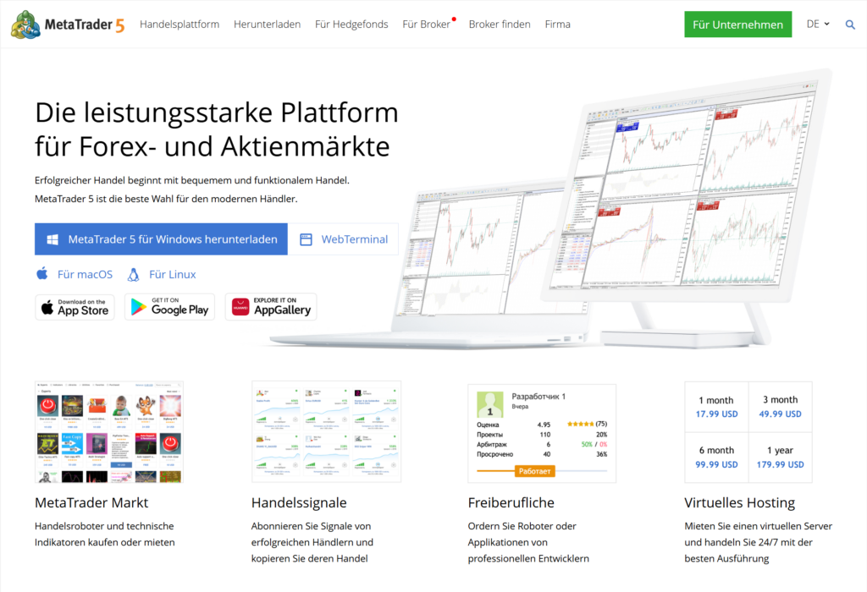Open the Virtuelles Hosting heading link

click(739, 502)
